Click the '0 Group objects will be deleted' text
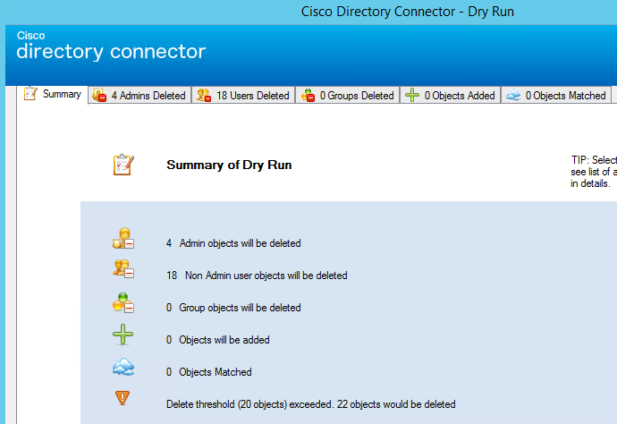 pos(233,308)
